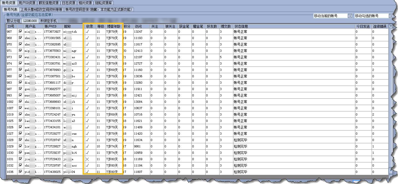Click the 收录 checkmark in row 1019
This screenshot has width=398, height=184.
pyautogui.click(x=87, y=115)
